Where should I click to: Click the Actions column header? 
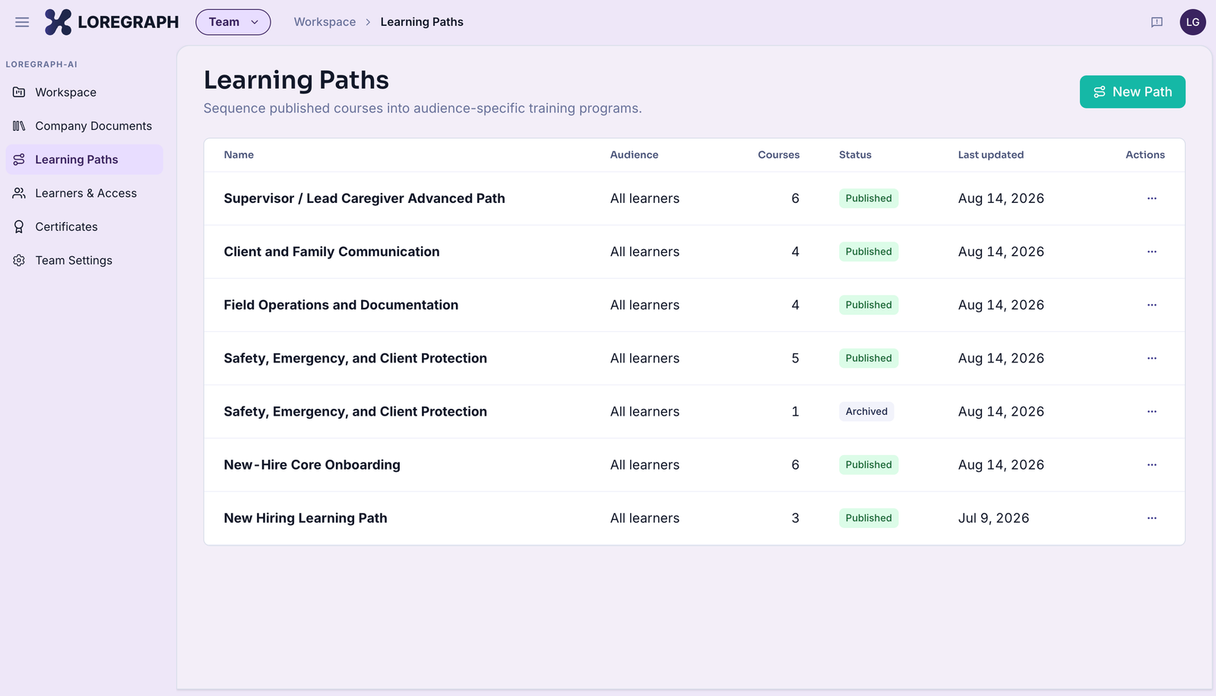click(1145, 154)
